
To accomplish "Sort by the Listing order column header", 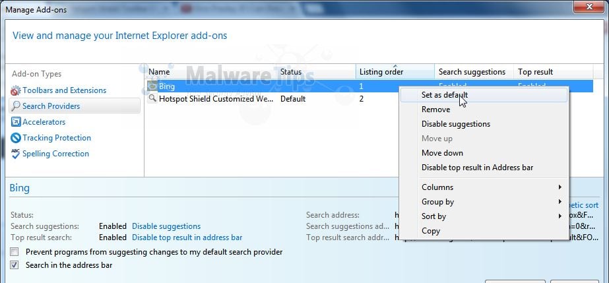I will pyautogui.click(x=395, y=72).
